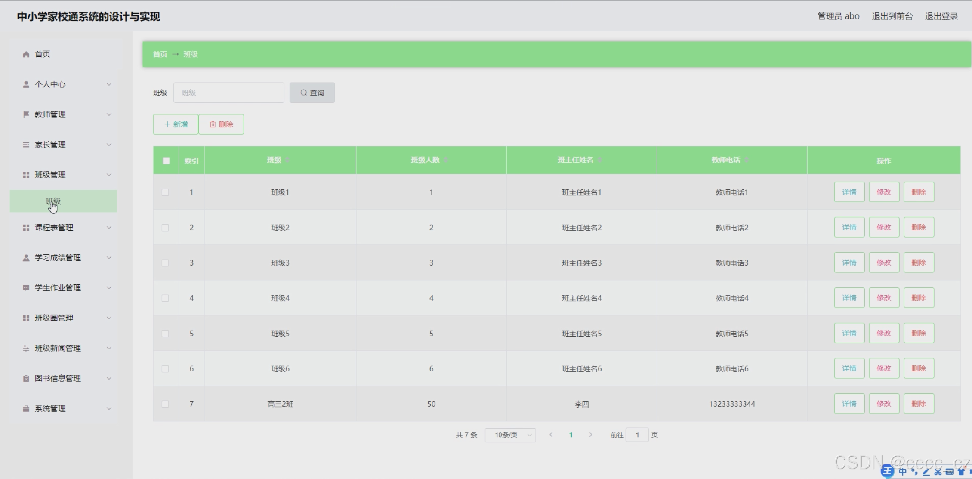The width and height of the screenshot is (972, 479).
Task: Open the 10条/页 page size dropdown
Action: pyautogui.click(x=510, y=435)
